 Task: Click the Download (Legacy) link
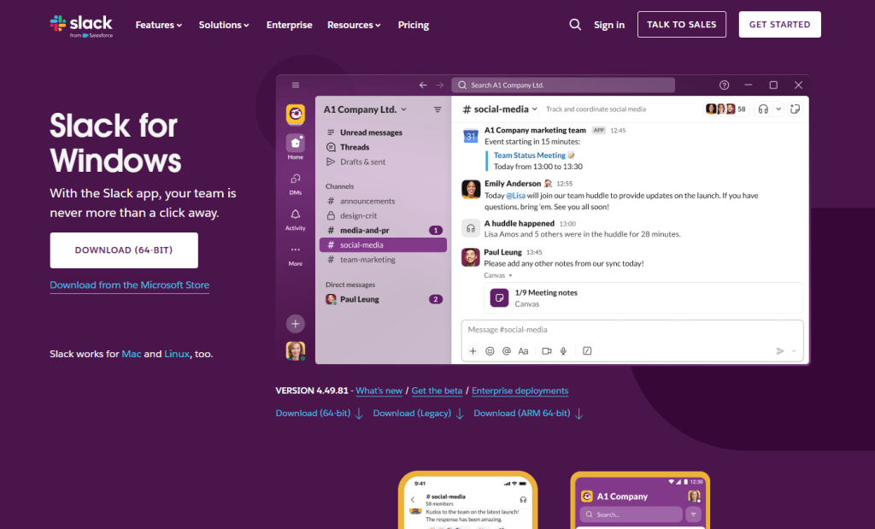coord(418,414)
